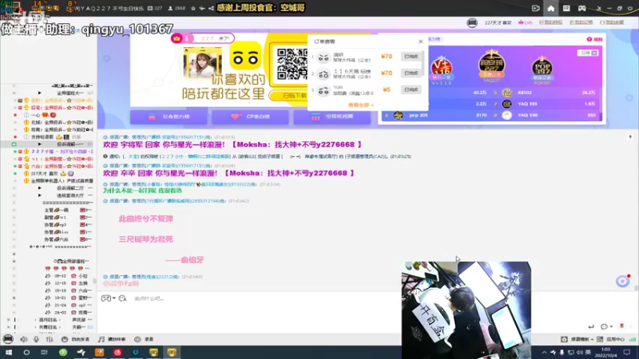Open the first underlined header link

point(550,22)
